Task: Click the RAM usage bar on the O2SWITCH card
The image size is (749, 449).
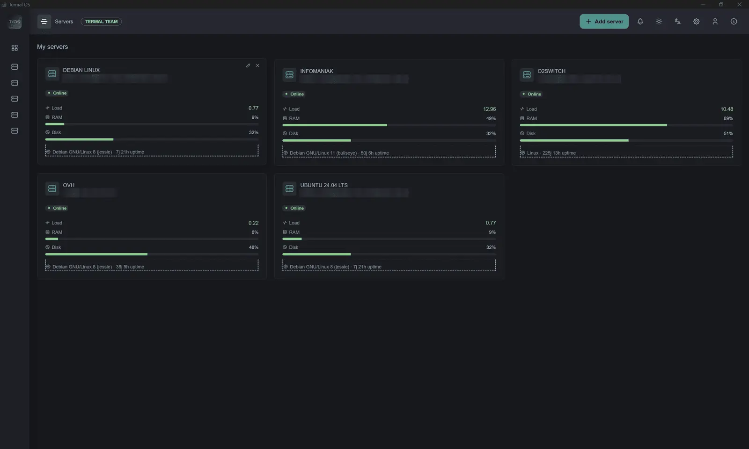Action: click(626, 125)
